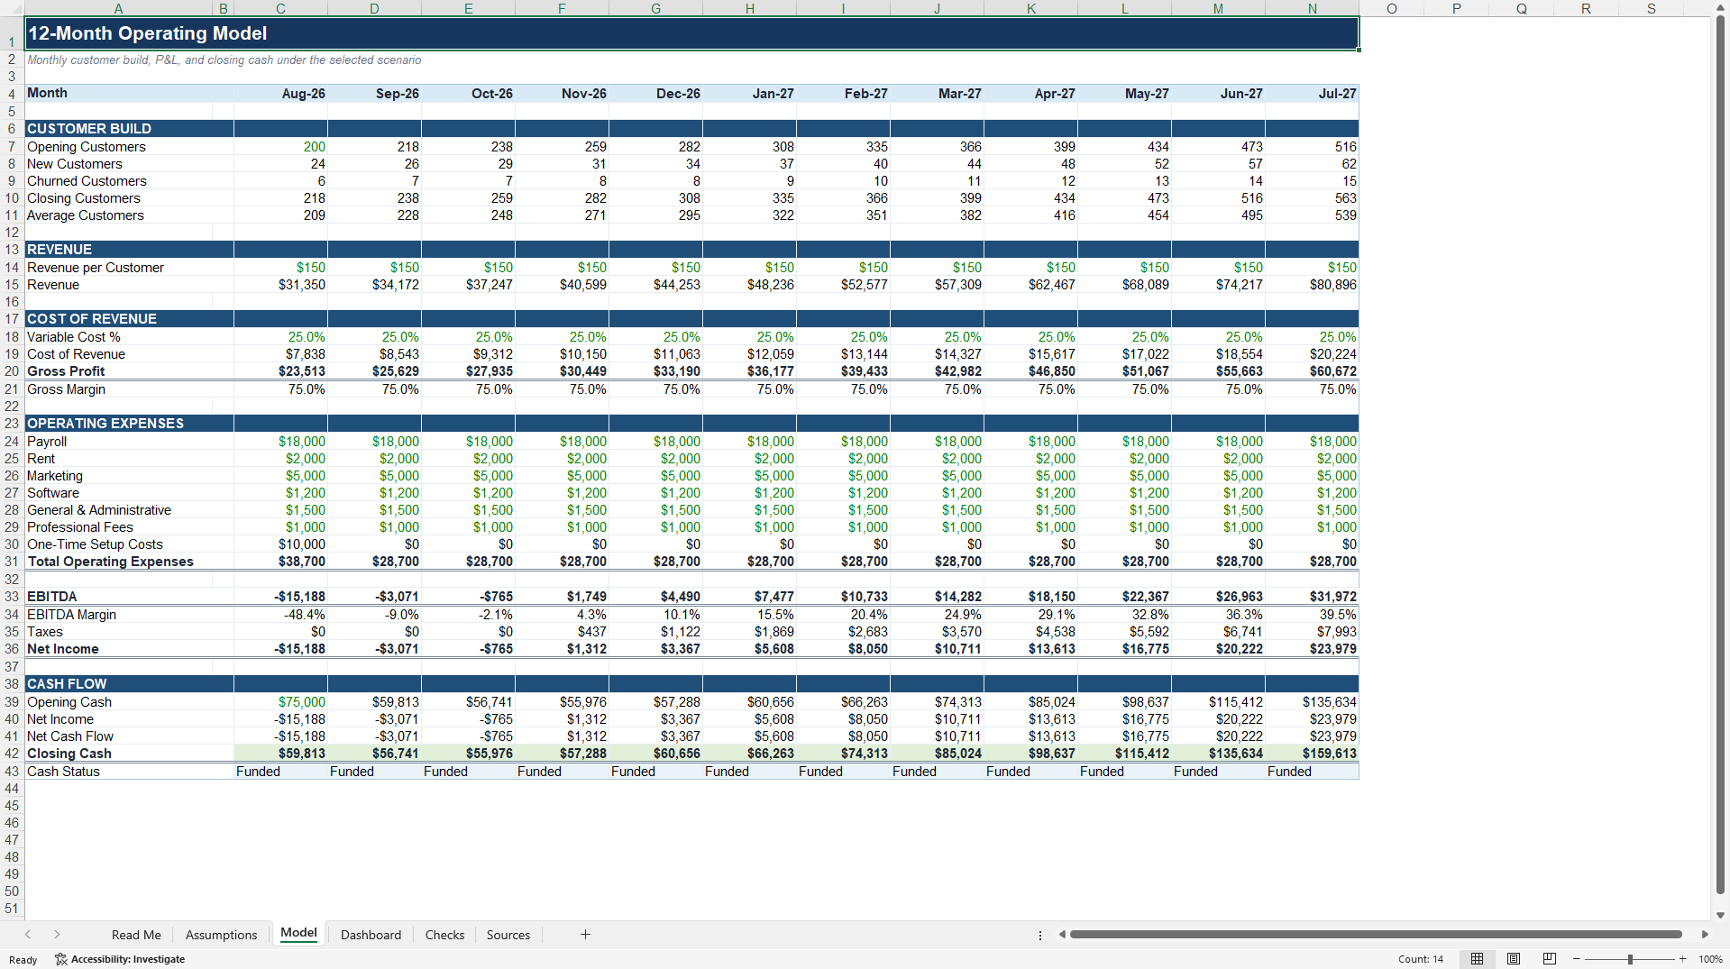Select the 12-Month Operating Model title cell
Viewport: 1730px width, 969px height.
pyautogui.click(x=691, y=33)
